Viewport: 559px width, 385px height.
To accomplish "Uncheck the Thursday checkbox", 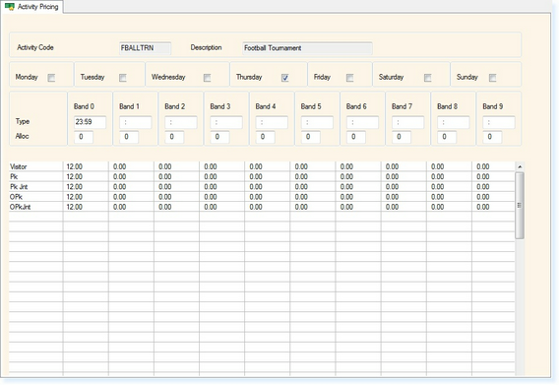I will [284, 78].
